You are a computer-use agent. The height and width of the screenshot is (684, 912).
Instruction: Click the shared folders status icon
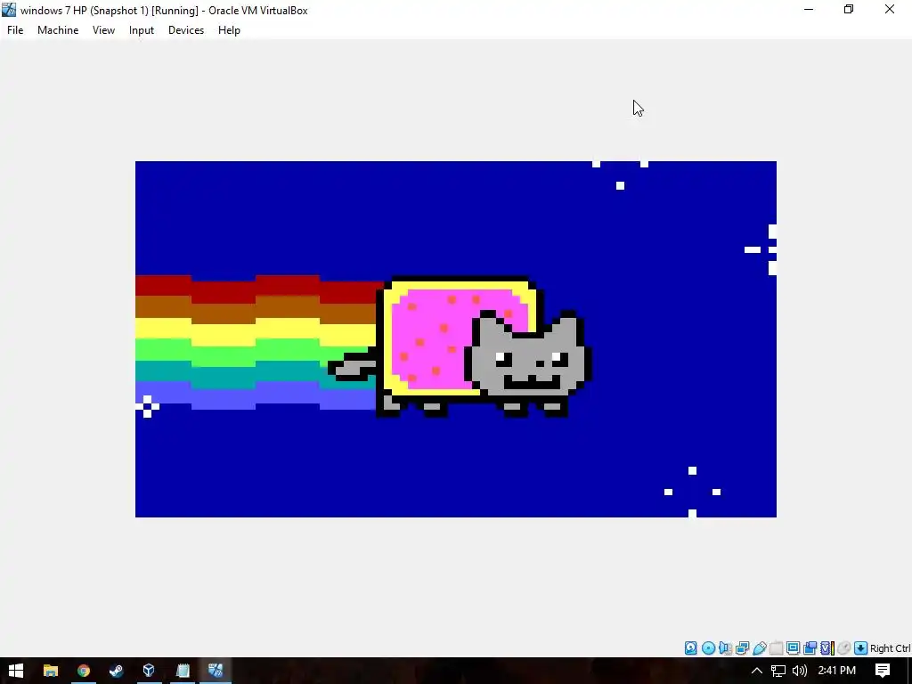[776, 648]
